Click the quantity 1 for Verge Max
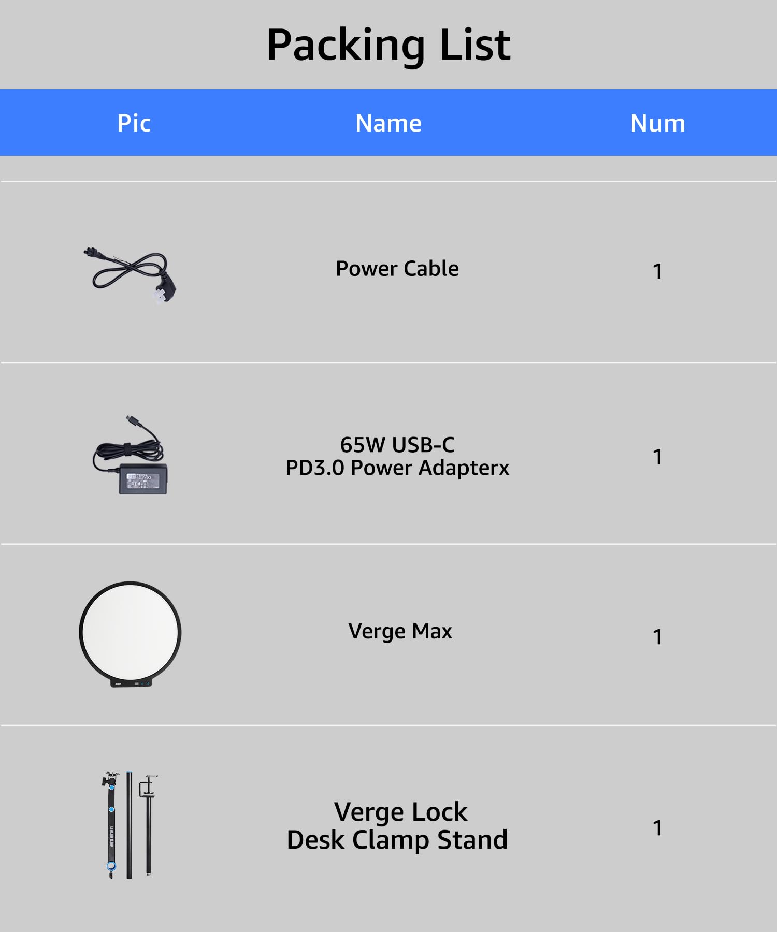Screen dimensions: 777x932 click(658, 637)
